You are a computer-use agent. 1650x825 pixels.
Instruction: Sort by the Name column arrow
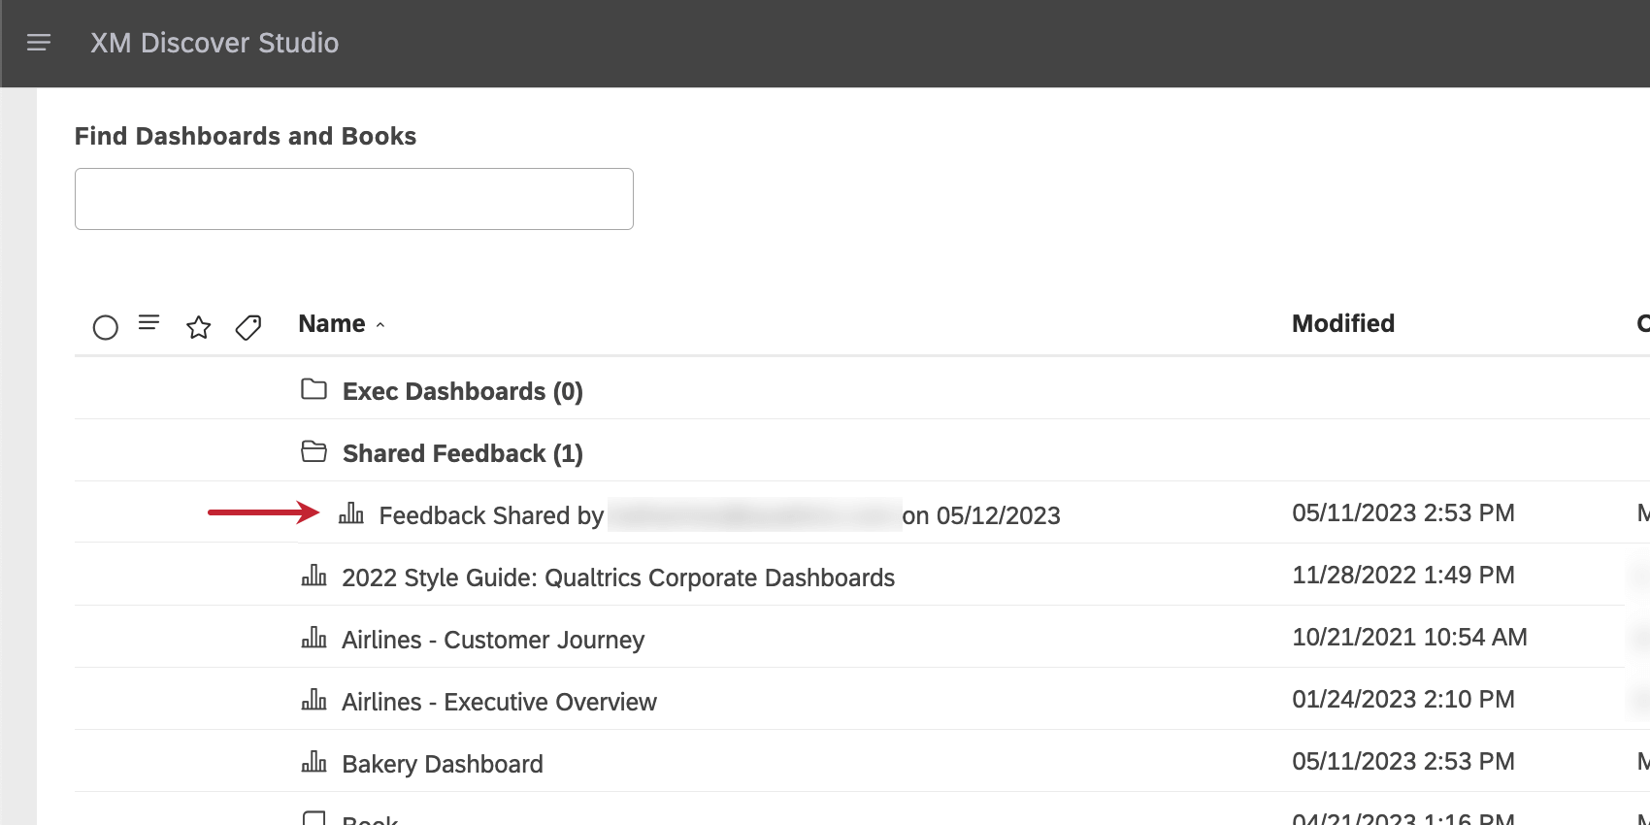pyautogui.click(x=380, y=325)
